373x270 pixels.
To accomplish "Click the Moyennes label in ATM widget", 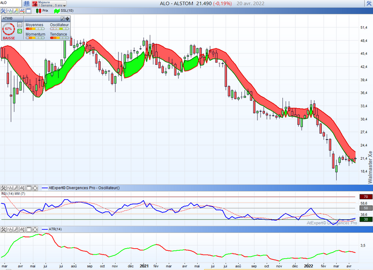I will click(x=35, y=25).
